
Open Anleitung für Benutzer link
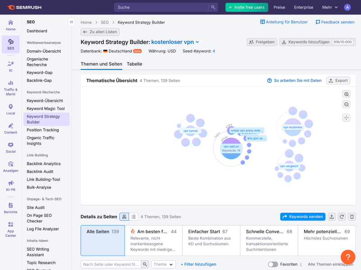tap(284, 22)
